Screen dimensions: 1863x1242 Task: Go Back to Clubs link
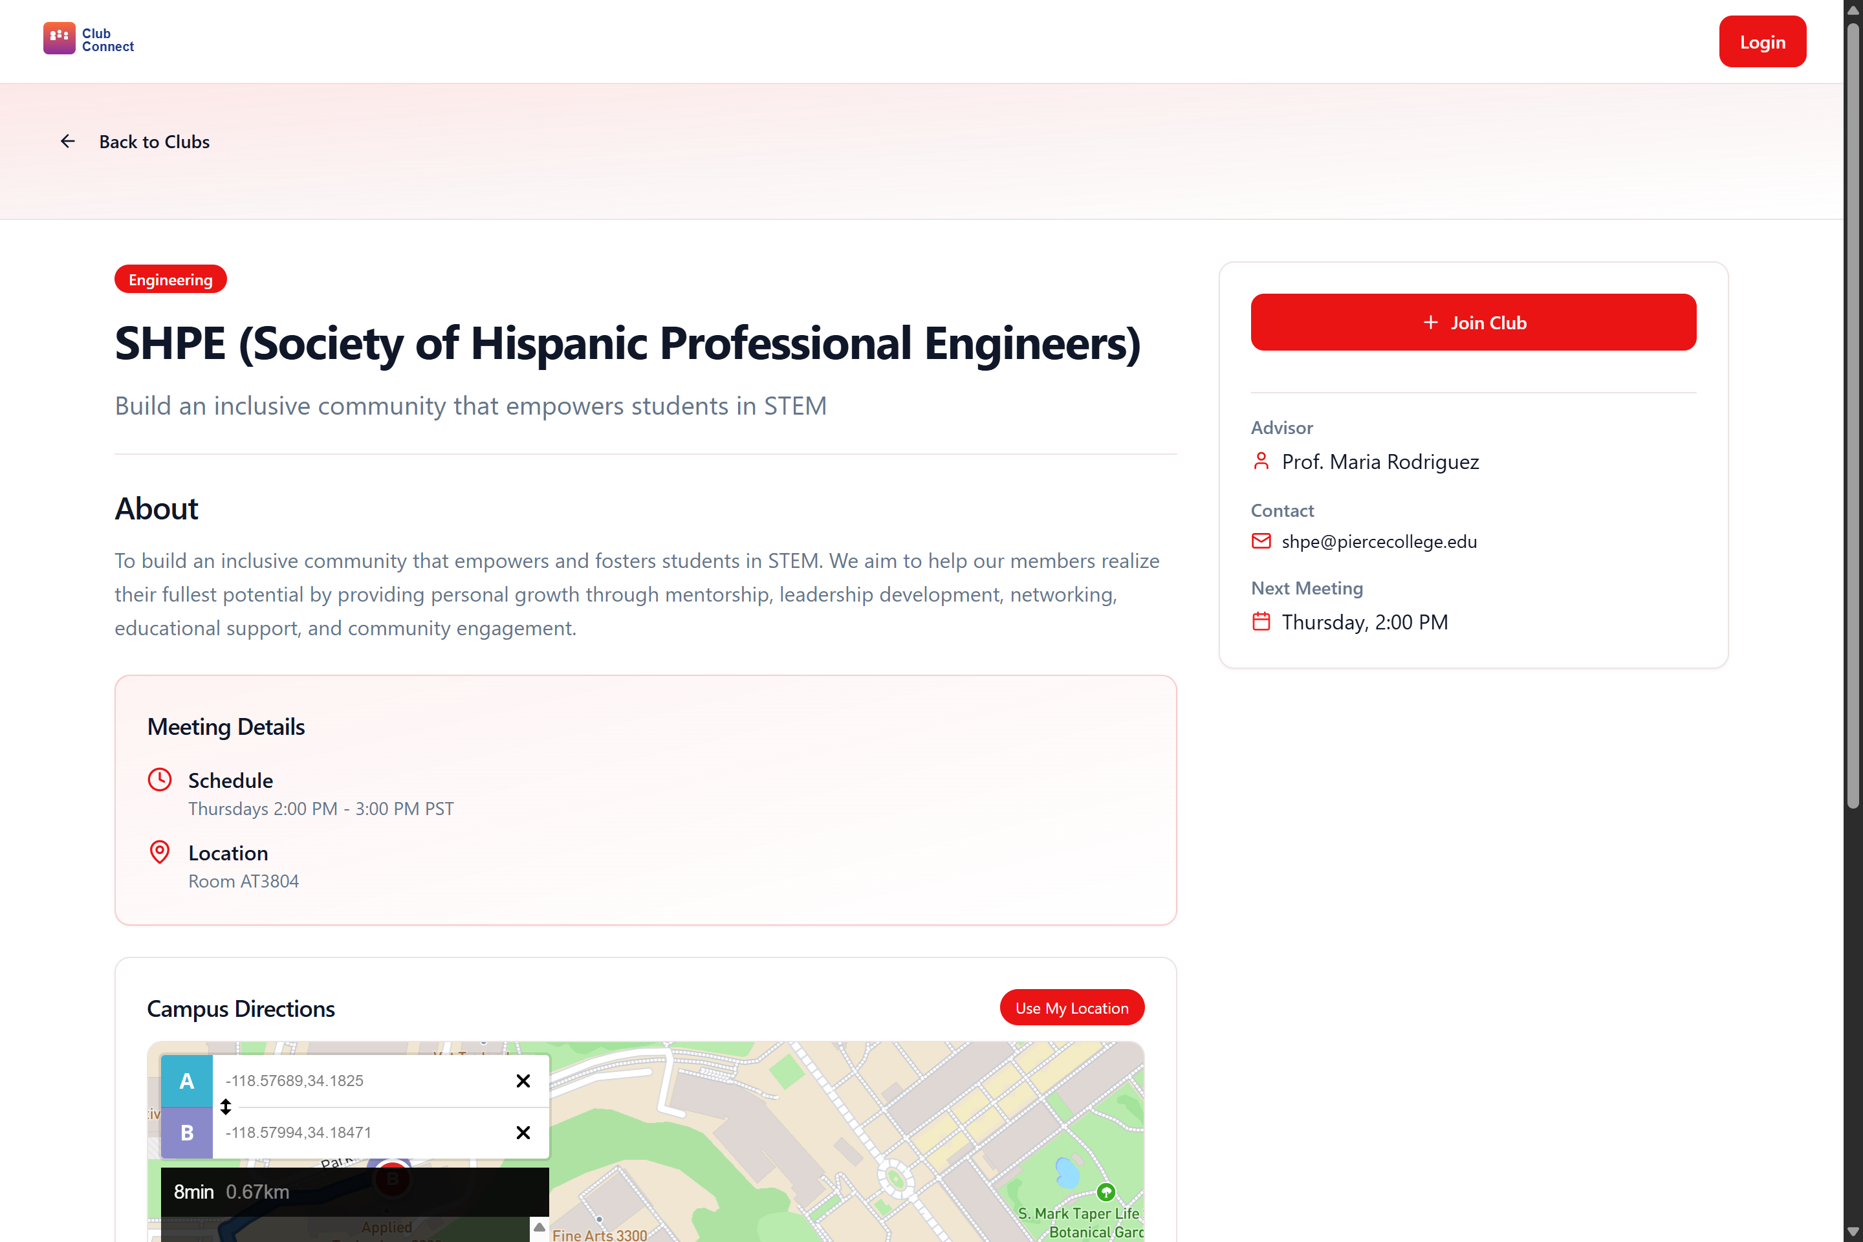[154, 141]
